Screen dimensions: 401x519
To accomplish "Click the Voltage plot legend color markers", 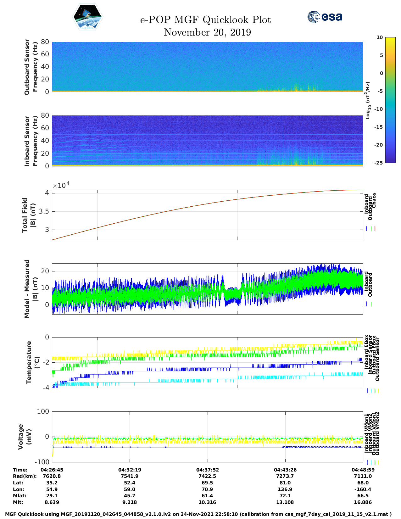I will (372, 462).
